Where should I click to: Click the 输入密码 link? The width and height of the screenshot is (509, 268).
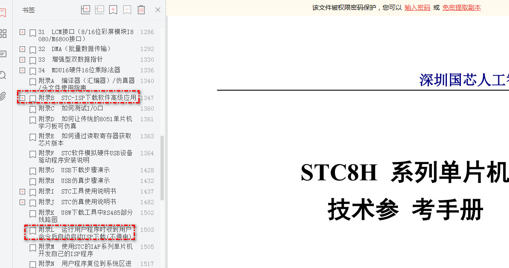click(417, 8)
